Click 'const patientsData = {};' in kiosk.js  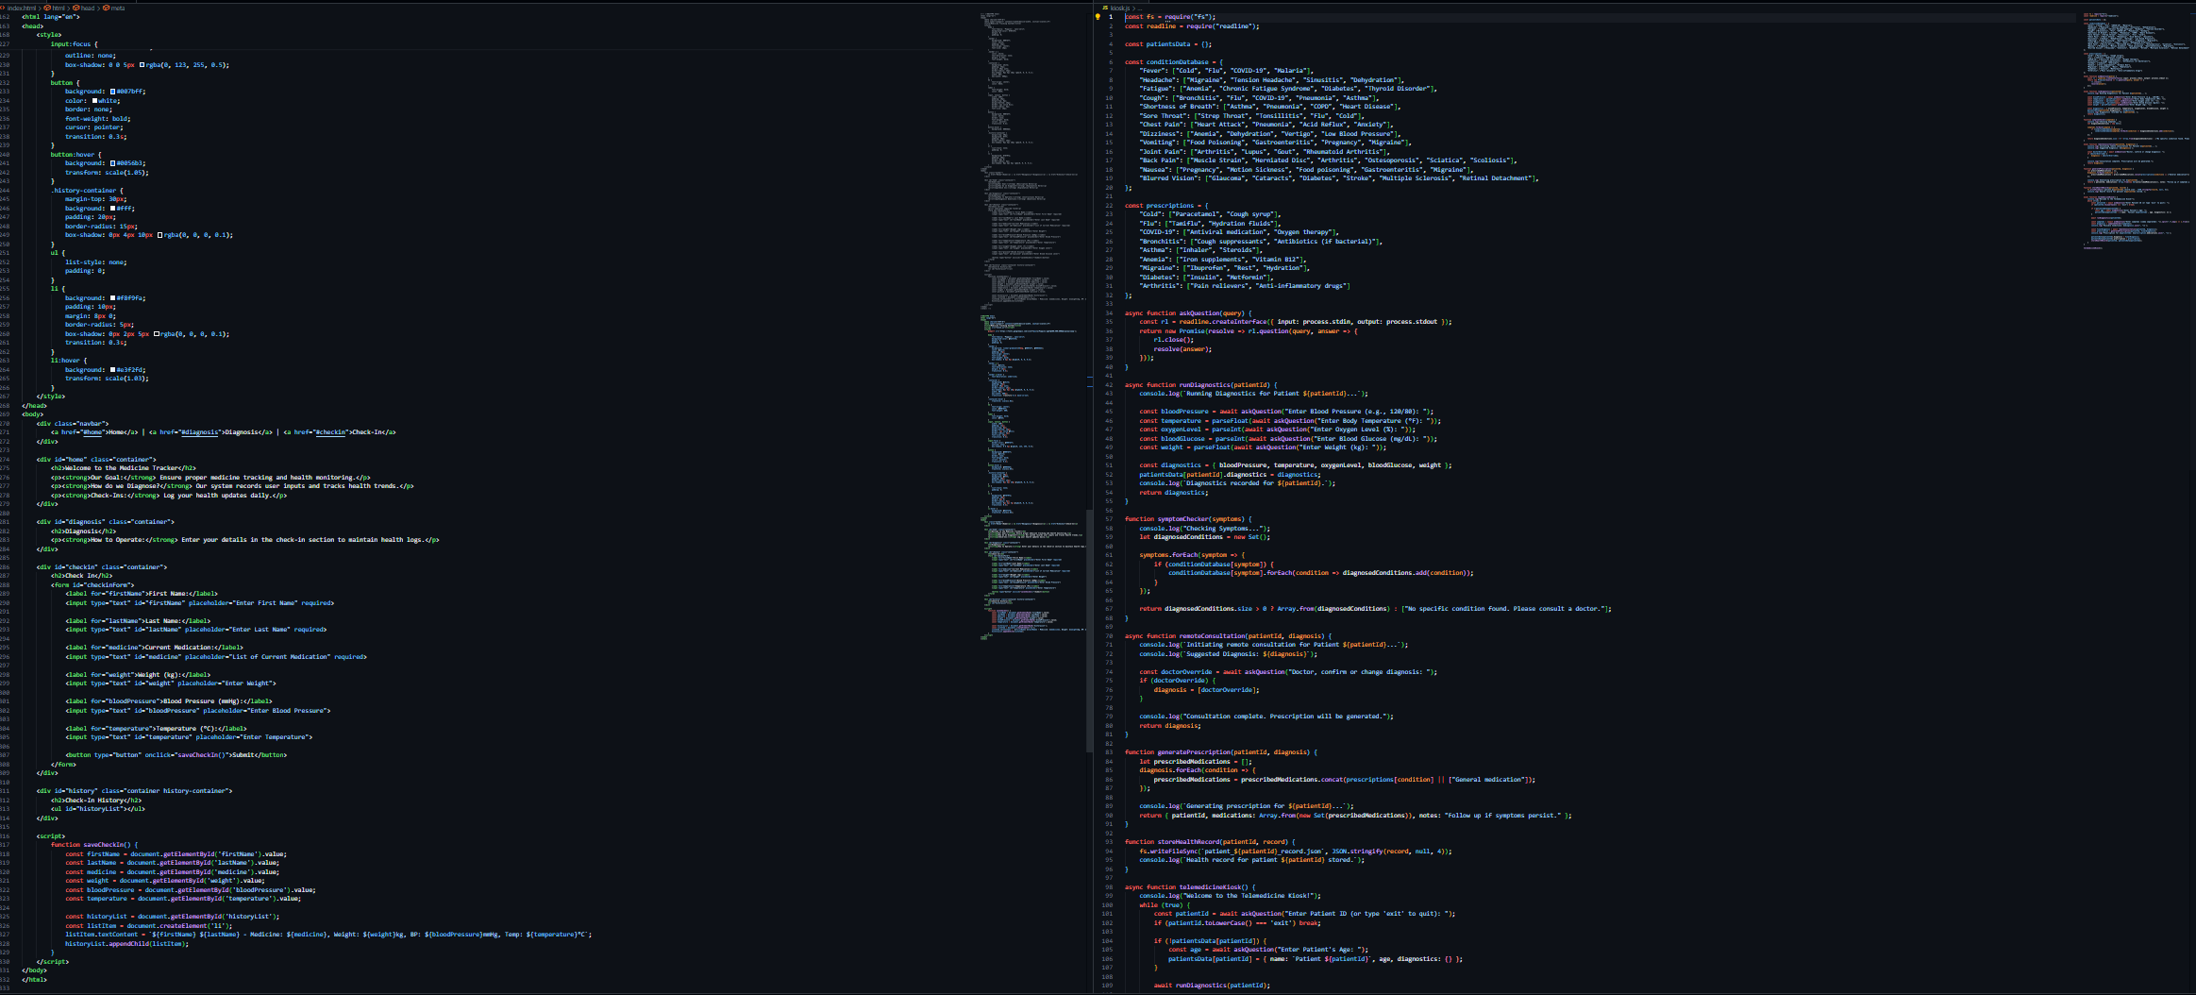click(1168, 44)
